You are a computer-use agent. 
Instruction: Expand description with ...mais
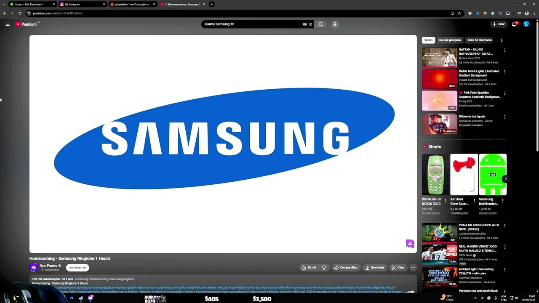tap(410, 292)
